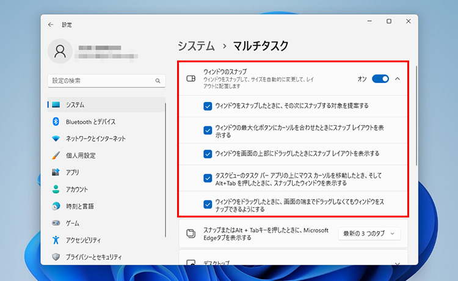
Task: Click the 時刻と言語 globe clock icon
Action: (x=56, y=206)
